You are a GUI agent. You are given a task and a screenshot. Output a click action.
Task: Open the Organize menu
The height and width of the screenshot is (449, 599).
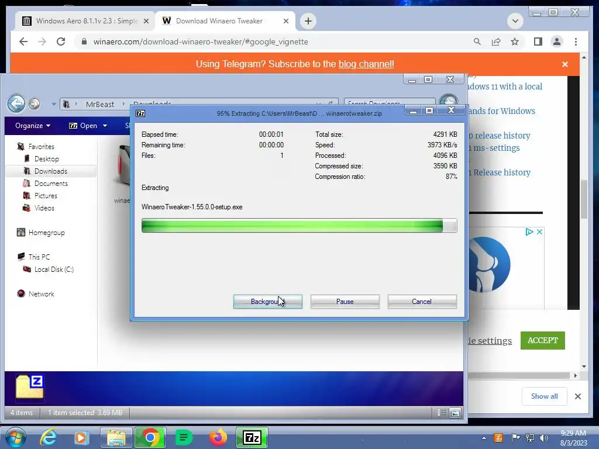[x=33, y=126]
